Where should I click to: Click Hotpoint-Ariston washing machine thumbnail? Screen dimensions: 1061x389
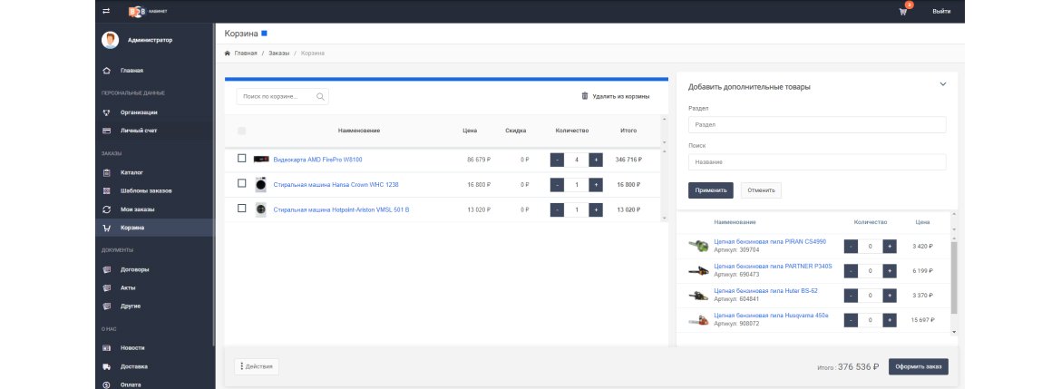click(261, 209)
